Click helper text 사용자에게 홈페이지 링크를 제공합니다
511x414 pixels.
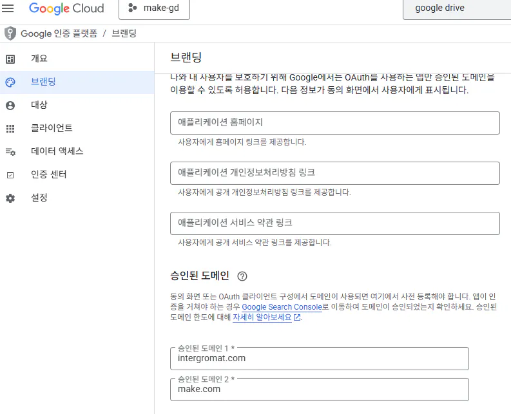pyautogui.click(x=242, y=142)
